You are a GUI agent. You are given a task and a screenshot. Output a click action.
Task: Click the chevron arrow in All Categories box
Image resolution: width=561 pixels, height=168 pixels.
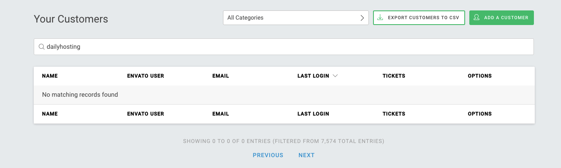[x=362, y=18]
